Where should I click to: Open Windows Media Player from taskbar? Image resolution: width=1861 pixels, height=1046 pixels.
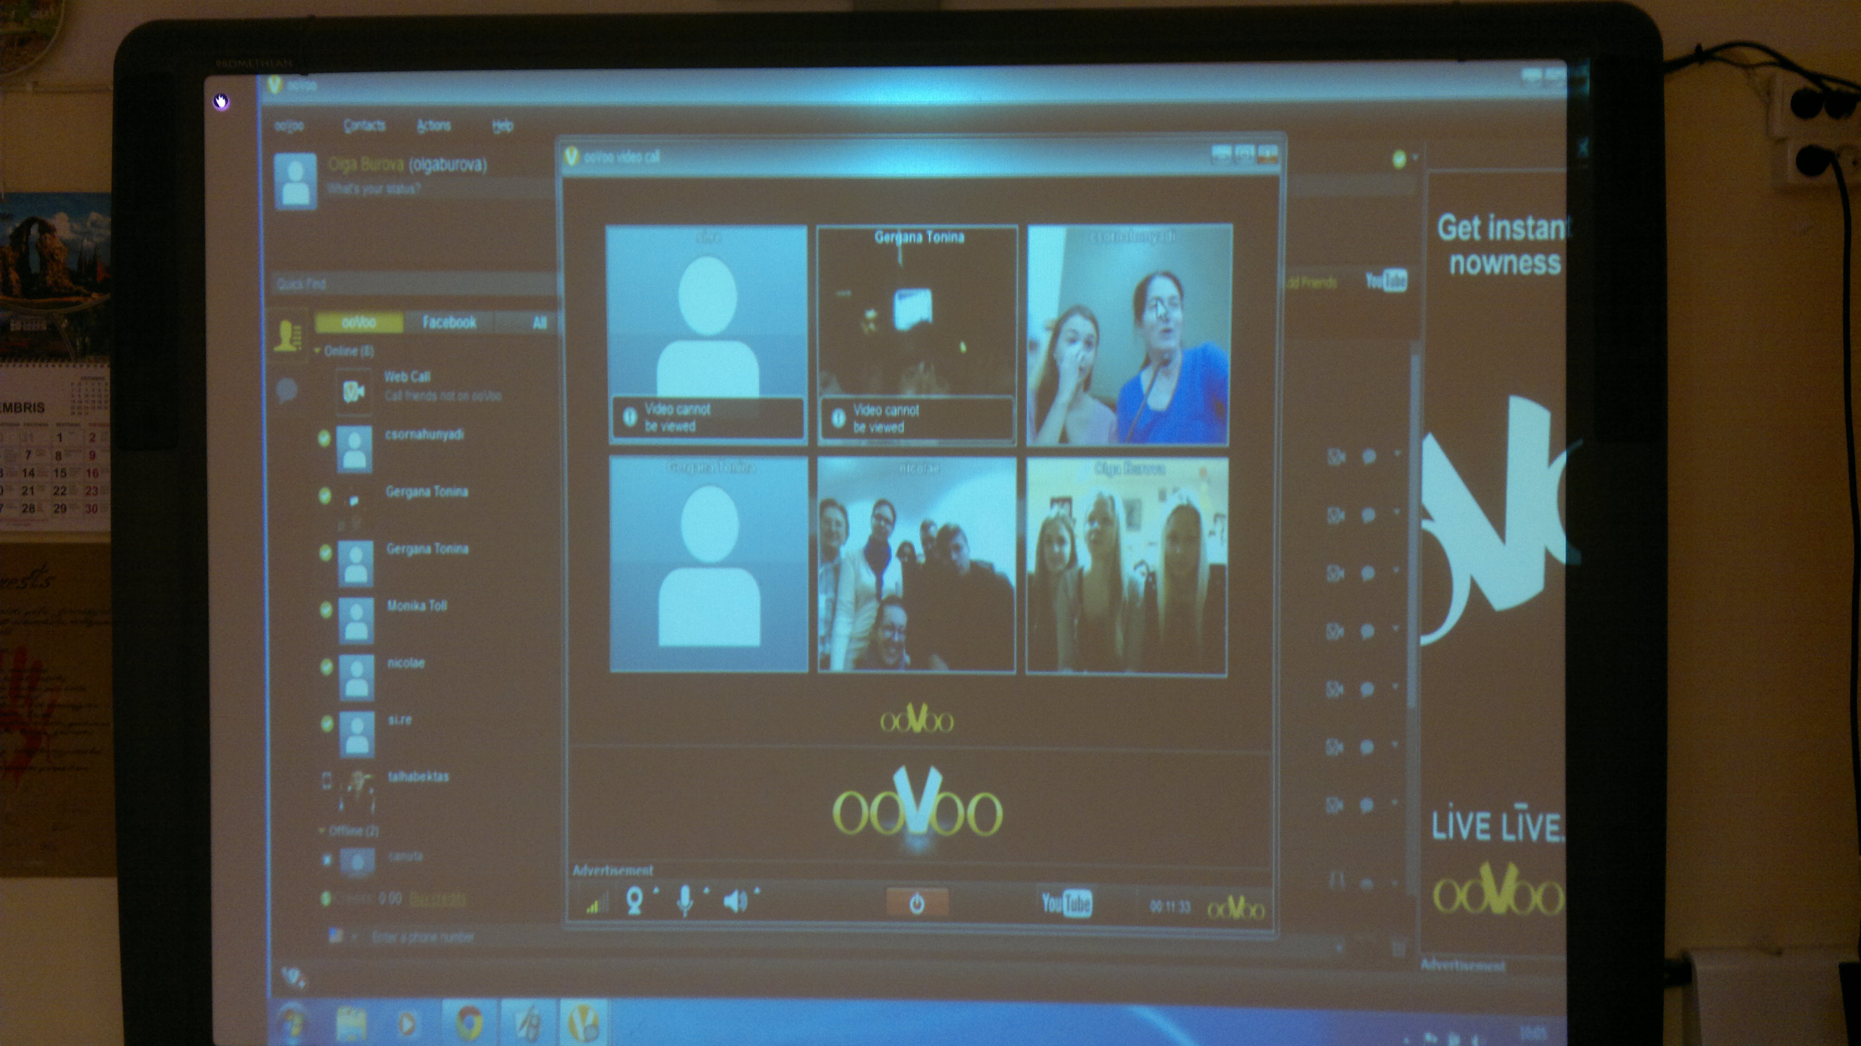(x=407, y=1024)
